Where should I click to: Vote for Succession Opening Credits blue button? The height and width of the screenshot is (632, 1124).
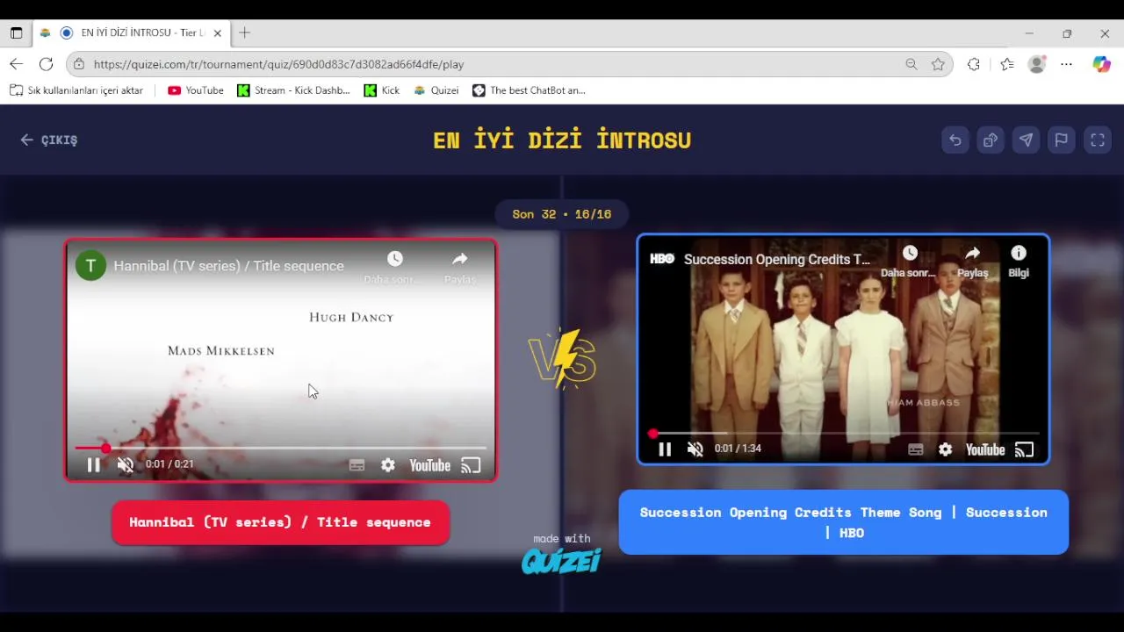(x=843, y=522)
